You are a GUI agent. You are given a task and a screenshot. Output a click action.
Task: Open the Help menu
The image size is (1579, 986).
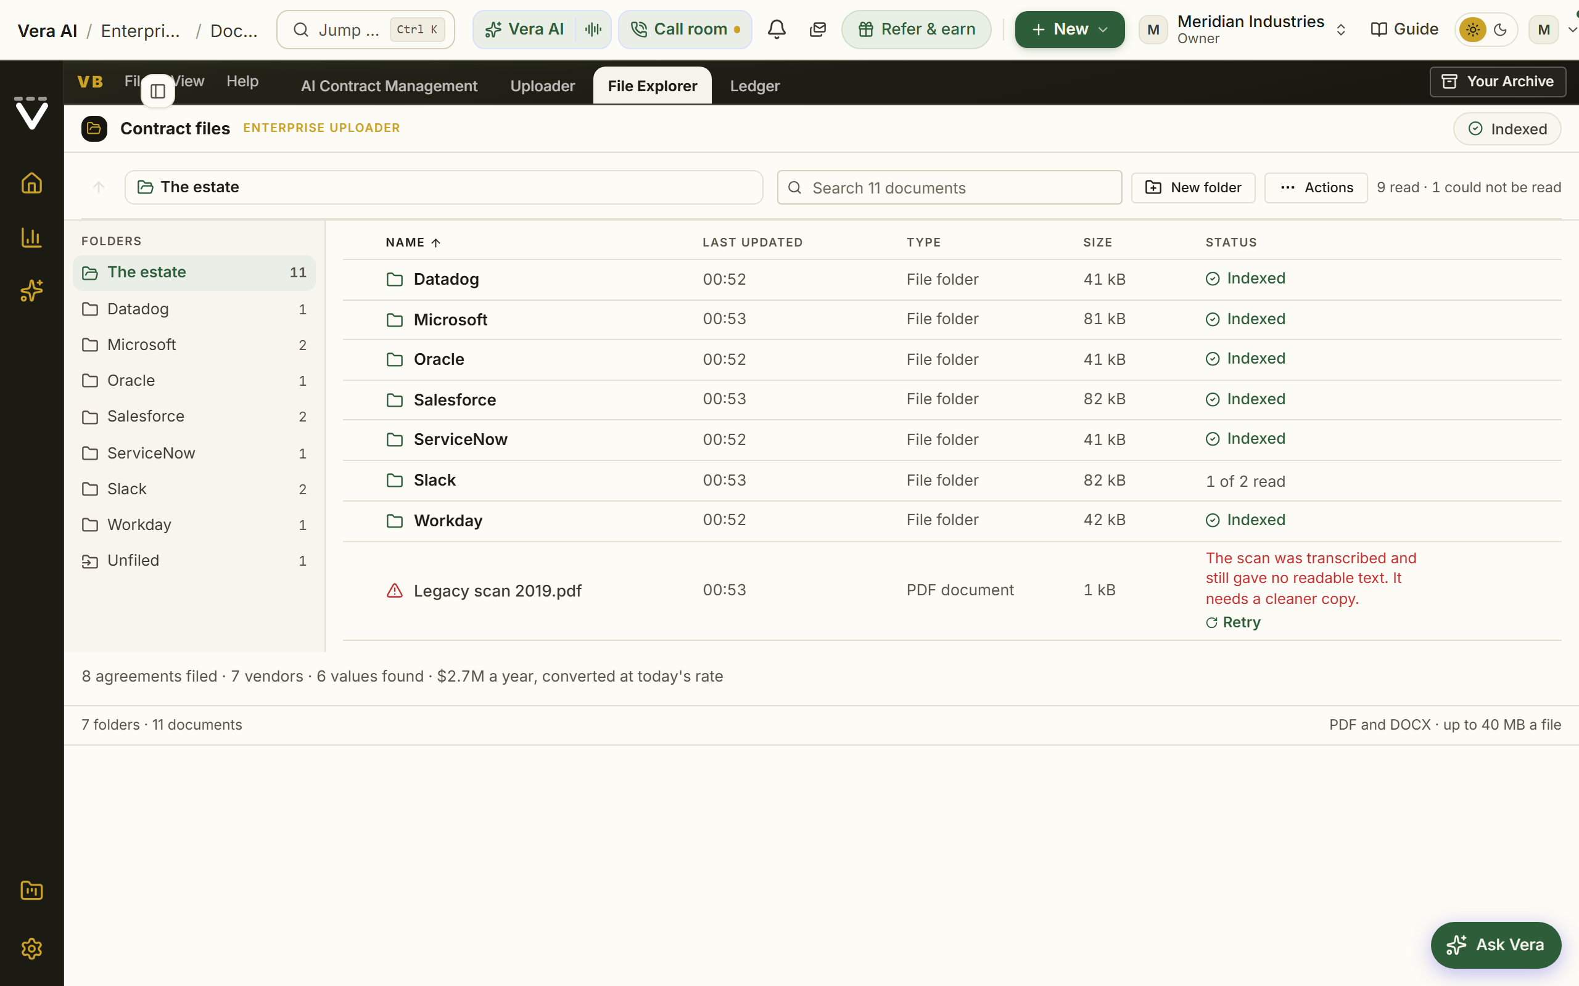(x=242, y=81)
